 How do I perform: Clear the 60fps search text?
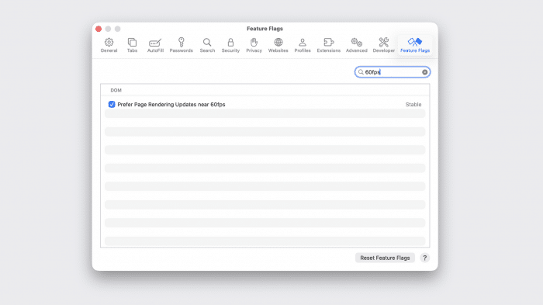pyautogui.click(x=424, y=72)
